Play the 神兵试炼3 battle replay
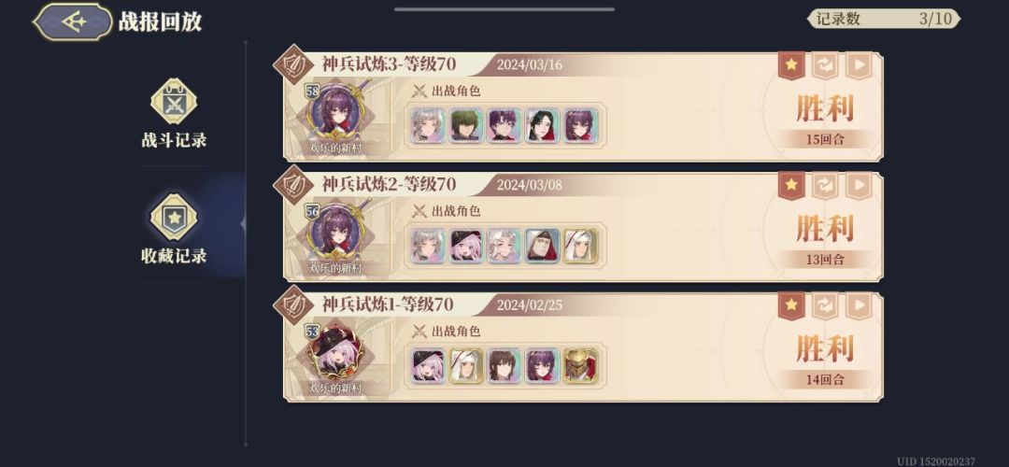This screenshot has height=467, width=1009. pos(859,65)
